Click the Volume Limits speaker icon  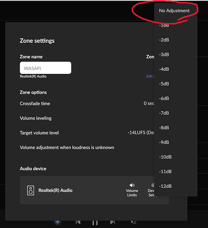tap(132, 185)
